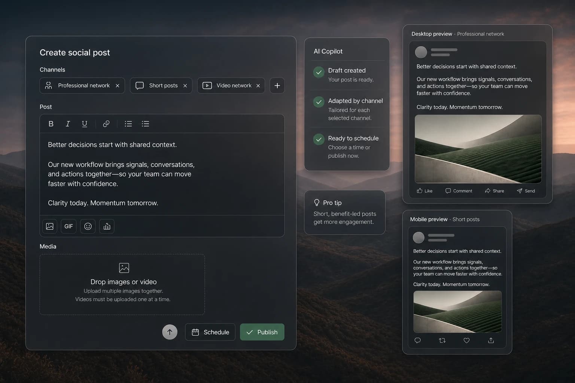
Task: Add an image with the picture icon
Action: coord(50,226)
